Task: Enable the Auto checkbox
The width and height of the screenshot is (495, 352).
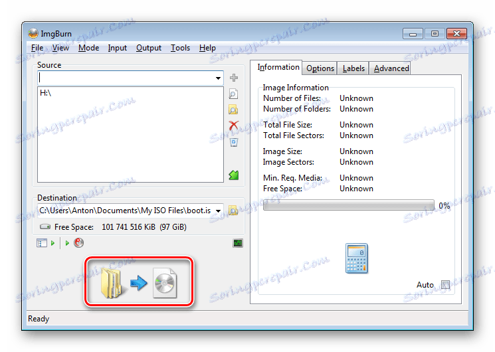Action: tap(445, 285)
